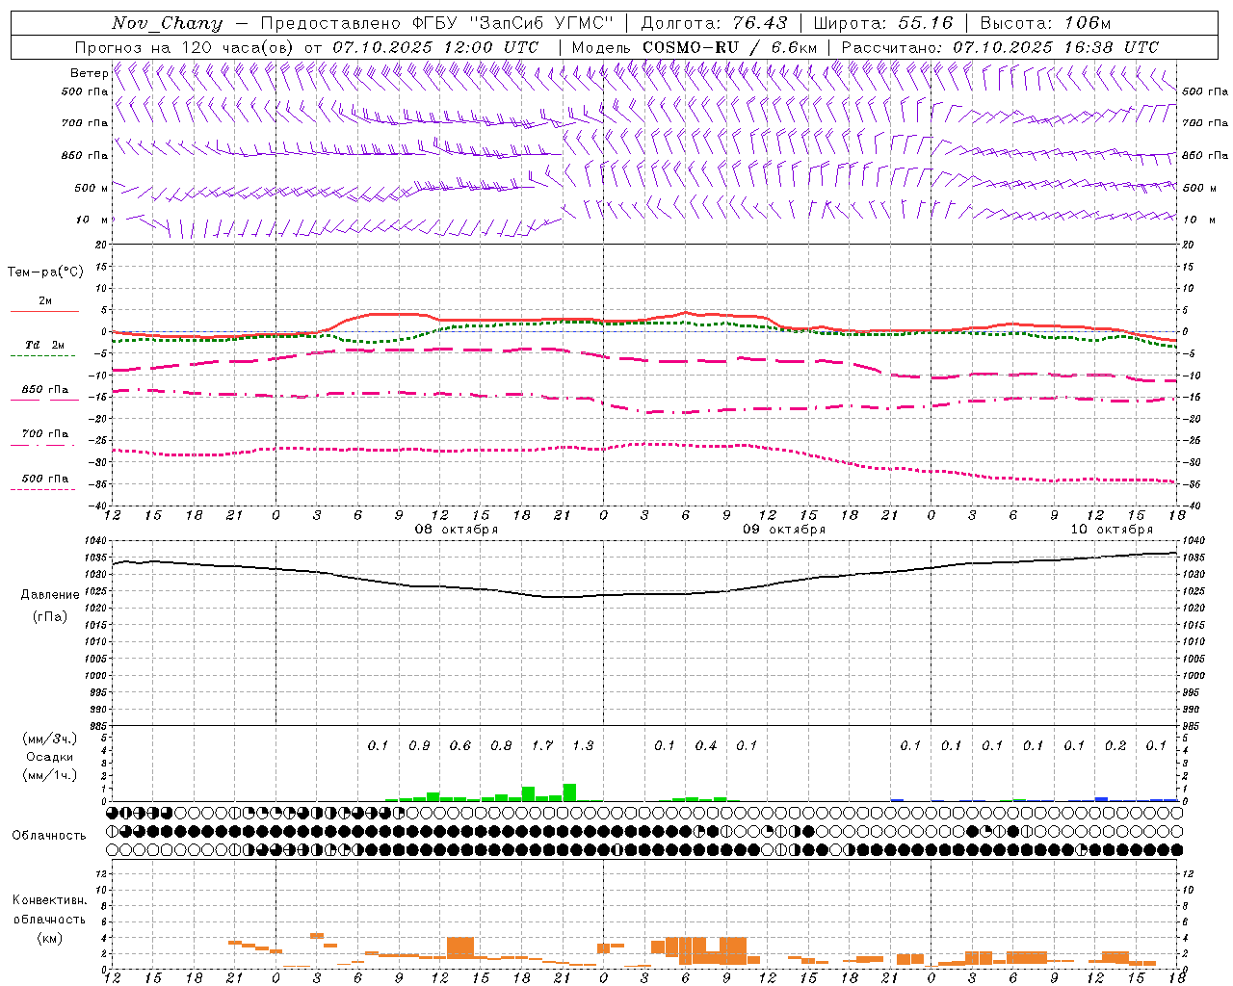Screen dimensions: 1233x986
Task: Click 'Предоставлено ФГБУ "ЗапСиб УГМС"' text
Action: [437, 23]
